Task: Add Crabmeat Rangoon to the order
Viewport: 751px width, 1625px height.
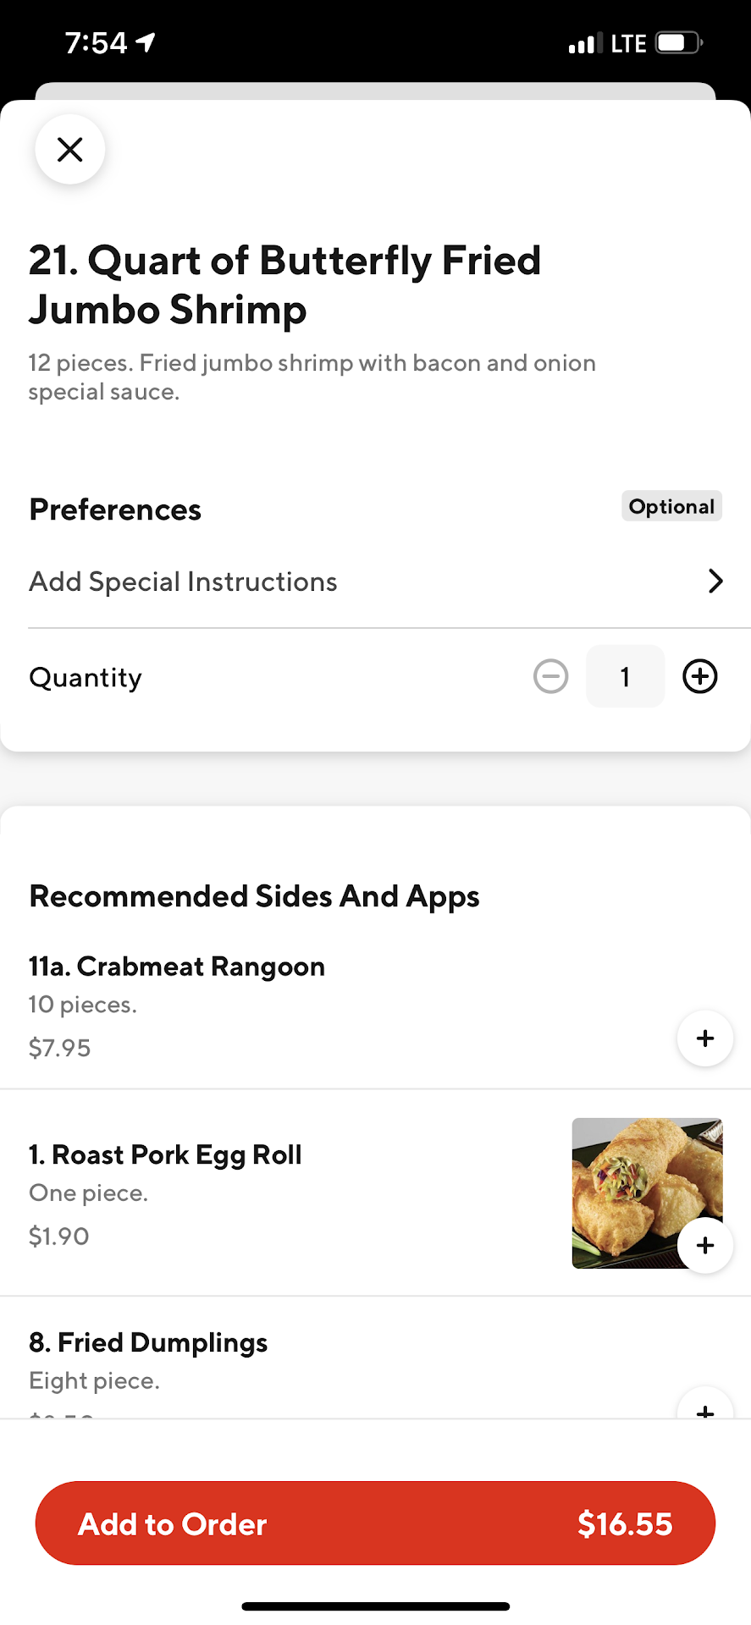Action: [x=704, y=1038]
